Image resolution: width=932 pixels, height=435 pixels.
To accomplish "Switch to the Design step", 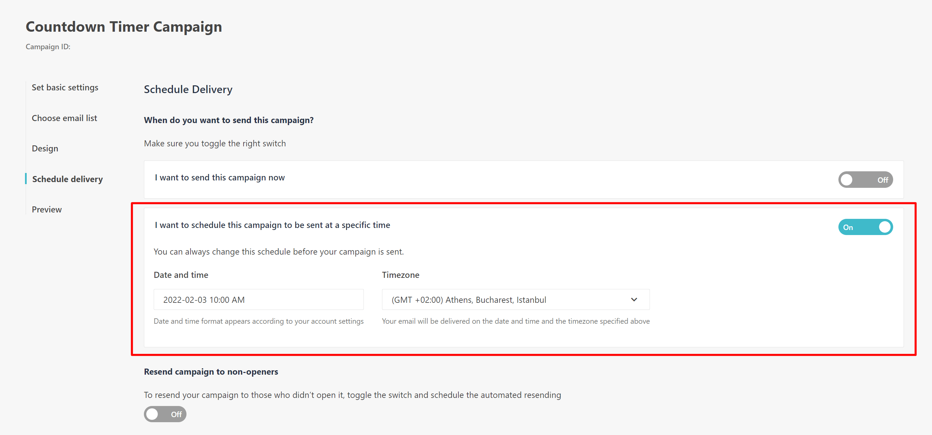I will pos(45,148).
